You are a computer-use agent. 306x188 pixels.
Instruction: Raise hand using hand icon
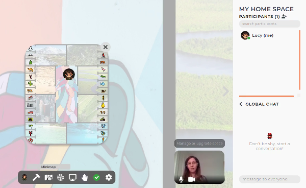[x=85, y=177]
